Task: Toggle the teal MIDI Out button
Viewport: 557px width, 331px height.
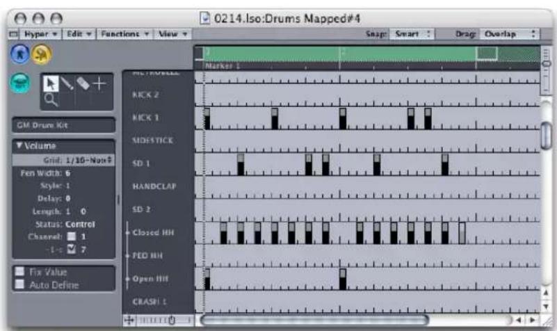Action: coord(20,83)
